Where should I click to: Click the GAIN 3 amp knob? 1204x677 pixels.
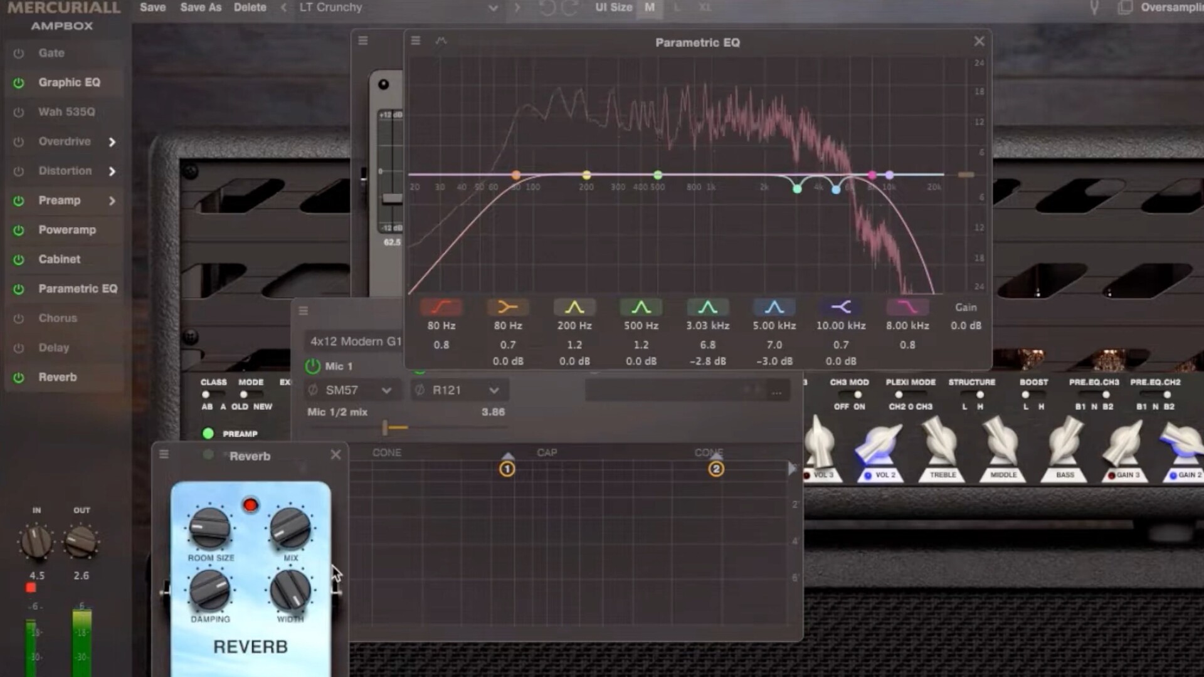point(1125,444)
